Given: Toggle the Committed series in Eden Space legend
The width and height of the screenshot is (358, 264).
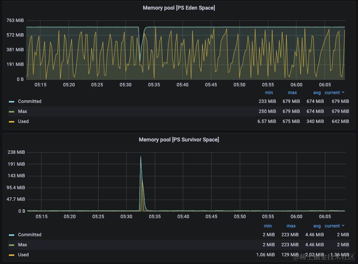Looking at the screenshot, I should pos(30,101).
